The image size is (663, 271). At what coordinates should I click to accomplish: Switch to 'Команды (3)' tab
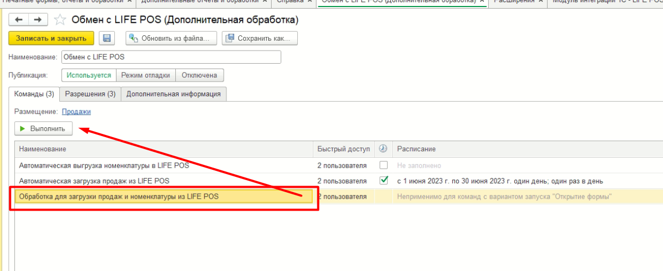pyautogui.click(x=34, y=94)
